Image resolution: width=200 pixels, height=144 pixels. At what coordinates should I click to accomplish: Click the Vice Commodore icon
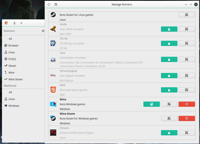53,59
